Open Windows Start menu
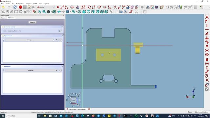210x118 pixels. click(x=3, y=116)
